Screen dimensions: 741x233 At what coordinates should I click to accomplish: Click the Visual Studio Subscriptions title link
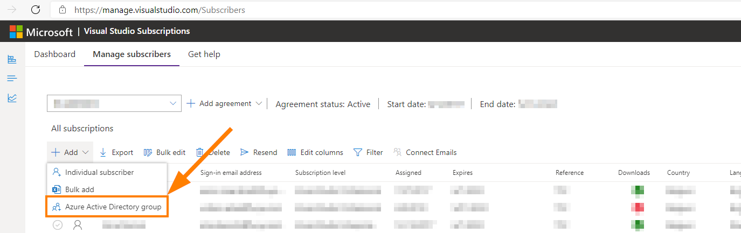point(137,31)
